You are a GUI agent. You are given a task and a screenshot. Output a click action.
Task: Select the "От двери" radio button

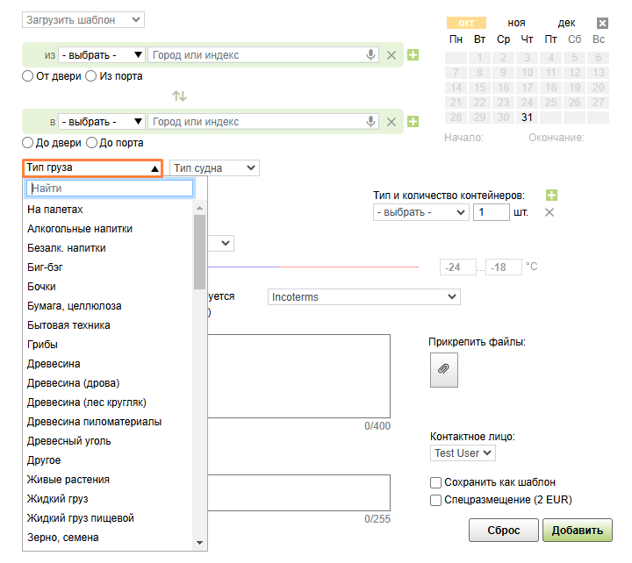pyautogui.click(x=28, y=76)
